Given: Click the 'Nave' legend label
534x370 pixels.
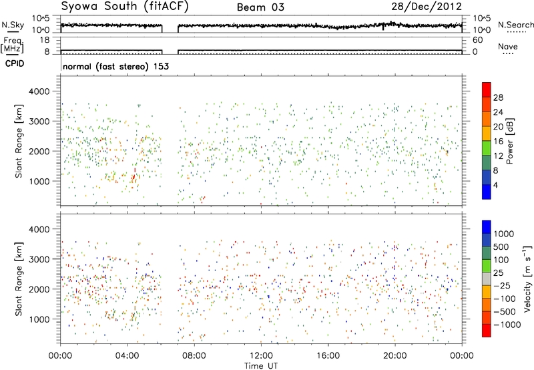Looking at the screenshot, I should [507, 47].
